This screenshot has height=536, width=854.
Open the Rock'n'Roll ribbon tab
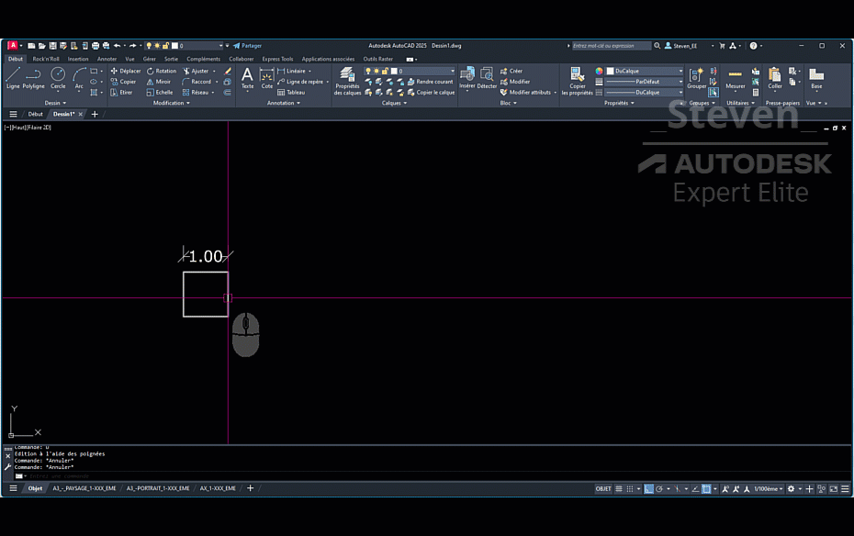(46, 59)
